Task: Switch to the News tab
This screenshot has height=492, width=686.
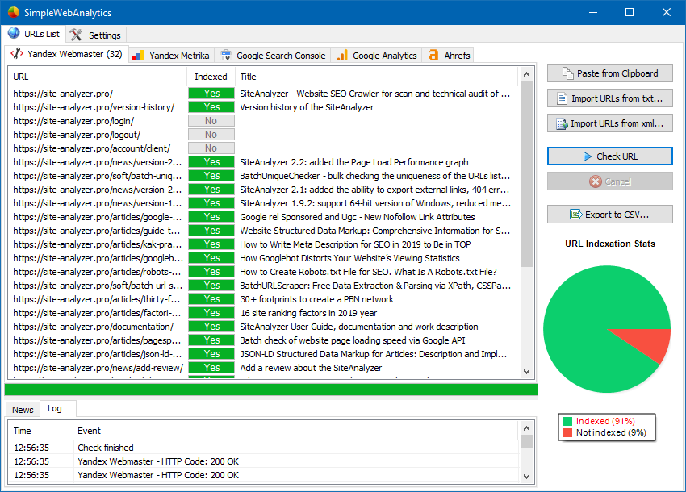Action: click(x=23, y=409)
